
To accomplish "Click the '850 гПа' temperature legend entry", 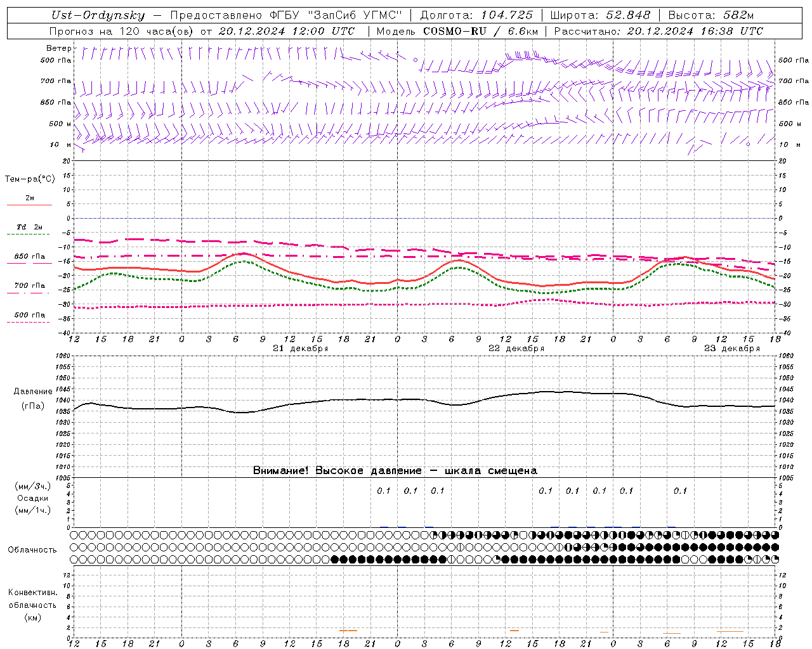I will pyautogui.click(x=30, y=257).
